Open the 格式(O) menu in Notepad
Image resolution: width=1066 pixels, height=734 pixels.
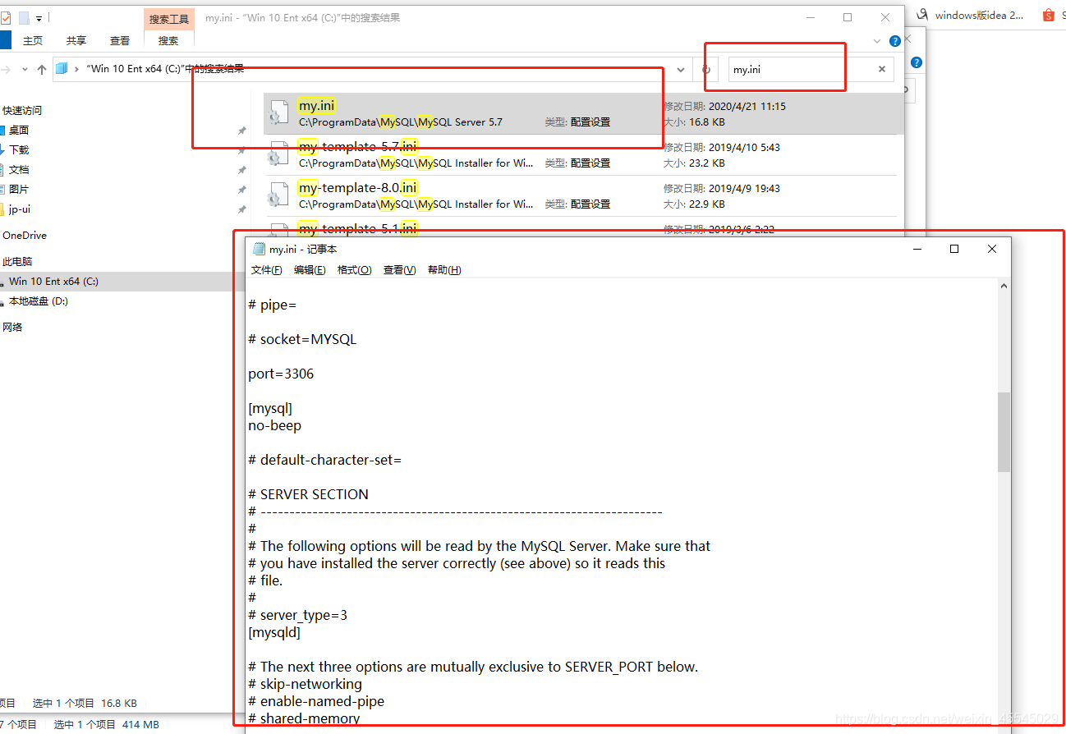(354, 269)
